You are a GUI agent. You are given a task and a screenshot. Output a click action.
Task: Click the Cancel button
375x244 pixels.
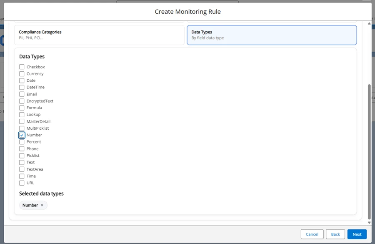pos(312,234)
